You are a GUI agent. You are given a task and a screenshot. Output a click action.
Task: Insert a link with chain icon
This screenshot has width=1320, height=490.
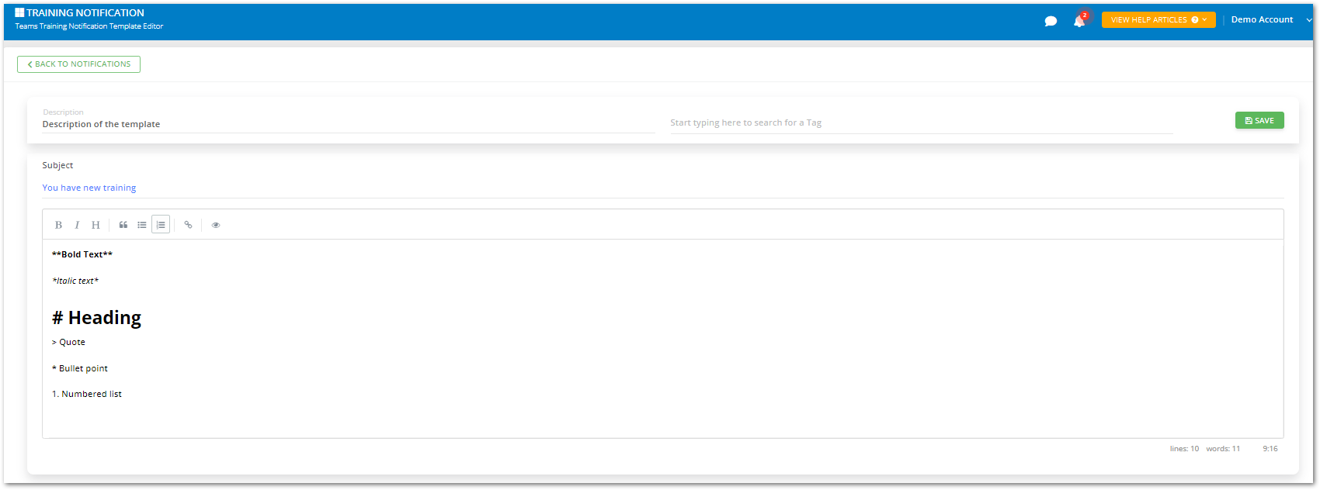pos(188,225)
